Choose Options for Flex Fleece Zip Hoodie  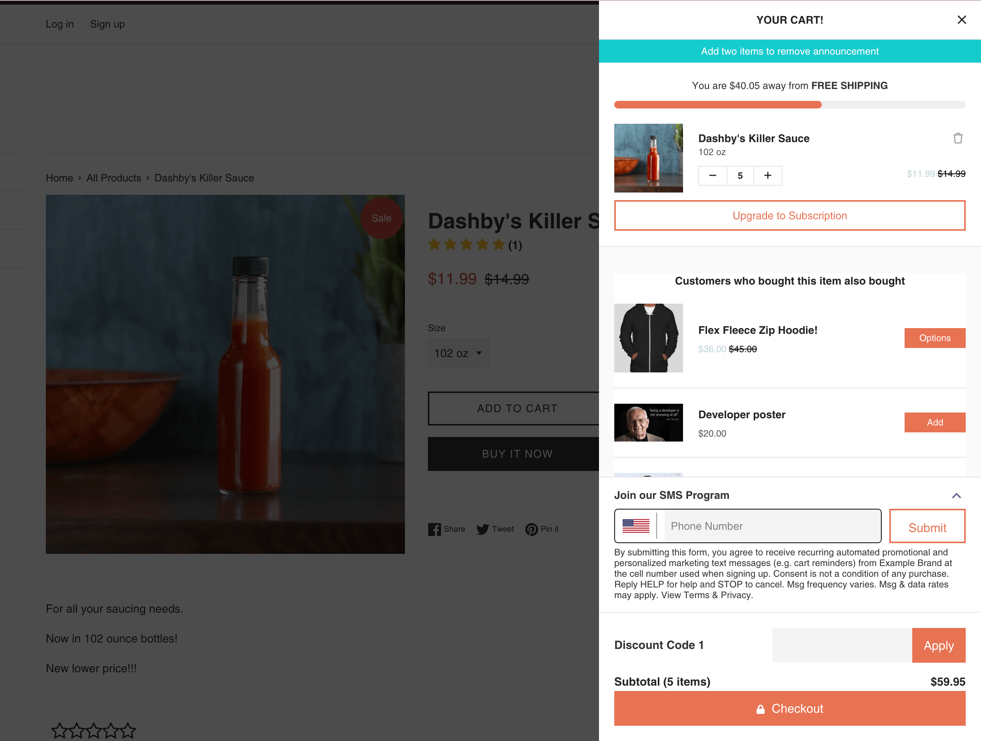pos(934,338)
